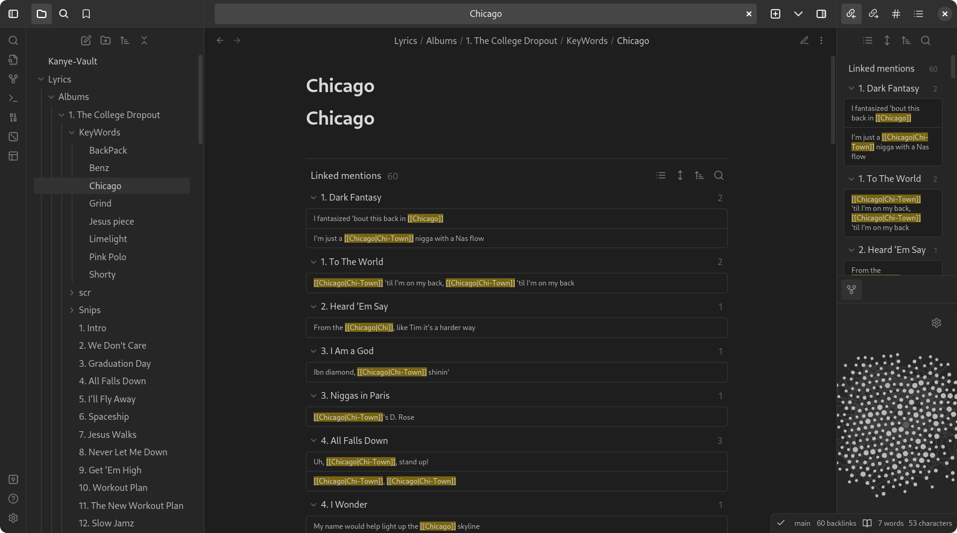The image size is (957, 533).
Task: Open mention 'My name would help light up'
Action: (516, 525)
